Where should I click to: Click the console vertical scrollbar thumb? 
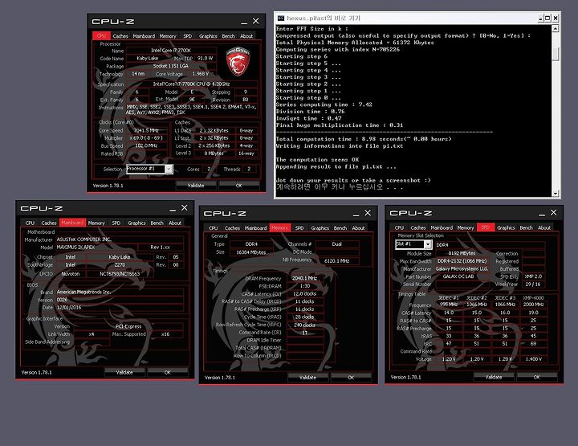click(x=556, y=54)
